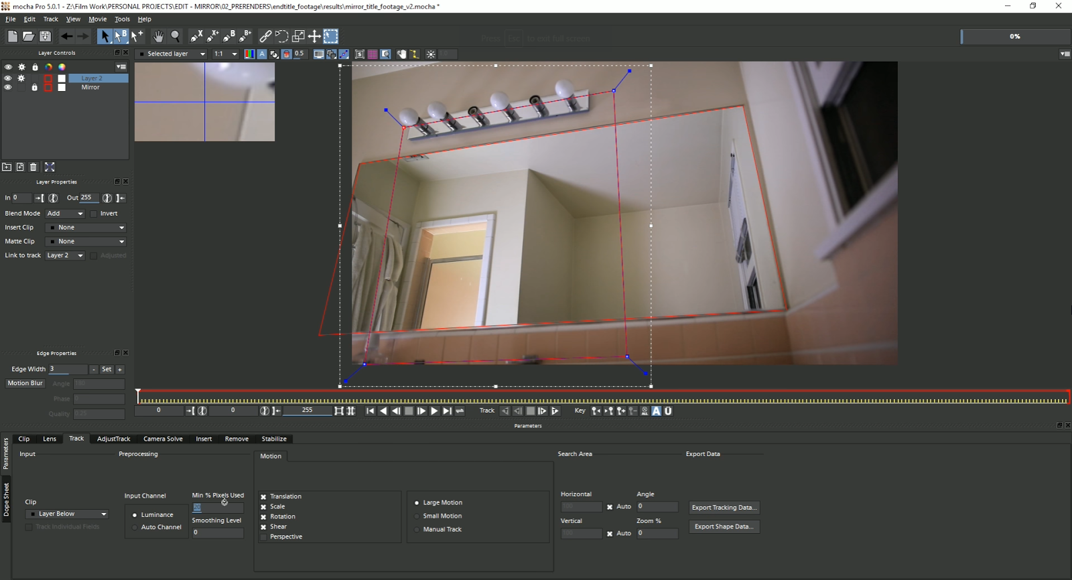Delete layer using the trash icon

coord(33,167)
